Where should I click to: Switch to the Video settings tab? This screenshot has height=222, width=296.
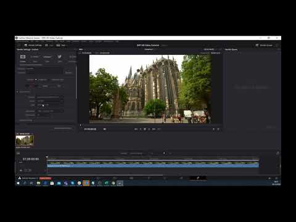pos(31,86)
